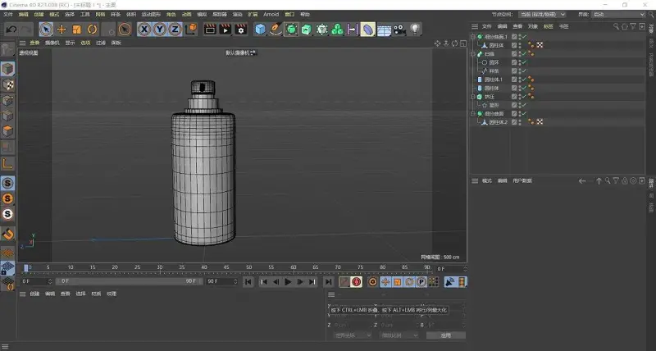
Task: Open viewport hamburger menu icon
Action: [x=23, y=43]
